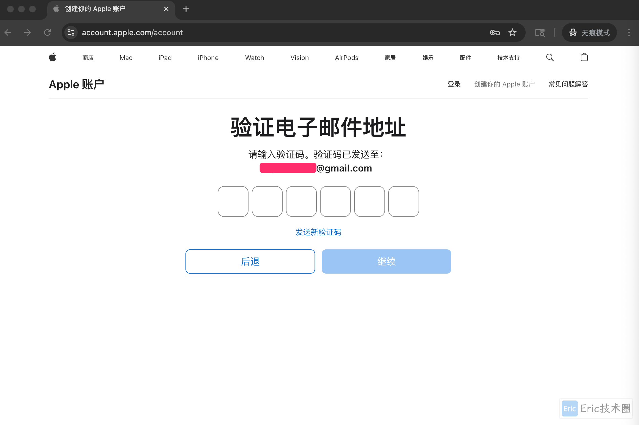Click the browser back arrow
Screen dimensions: 639x425
click(x=8, y=32)
